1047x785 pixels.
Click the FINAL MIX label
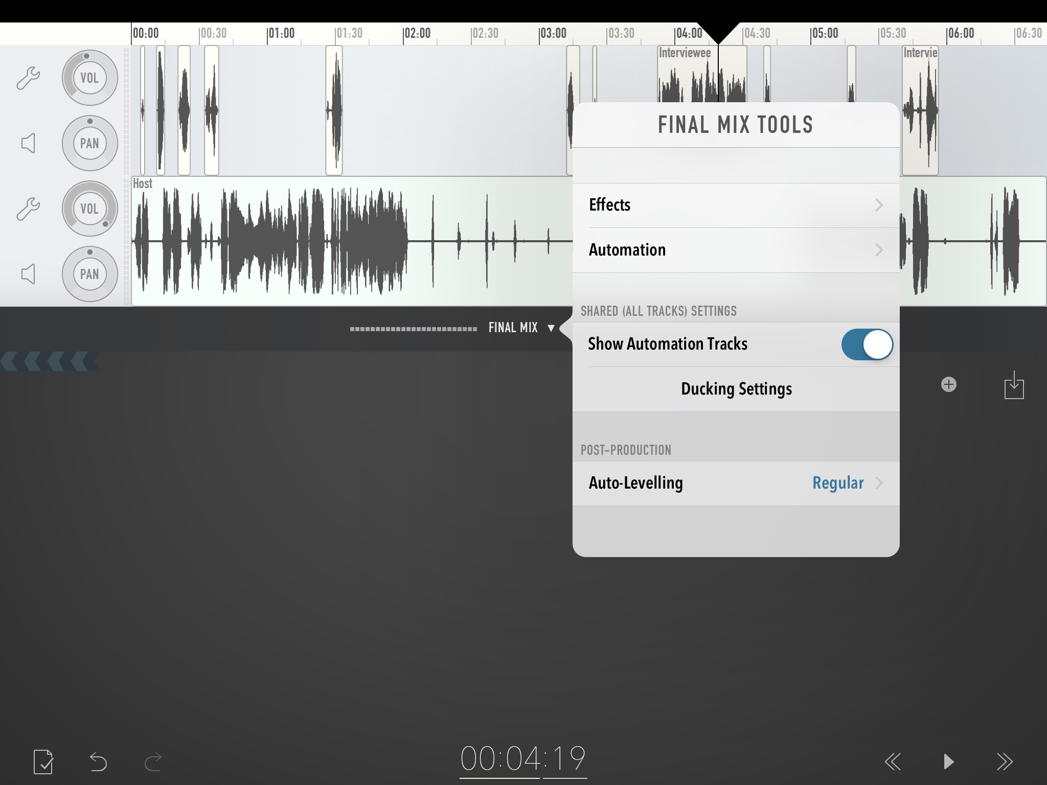point(513,328)
